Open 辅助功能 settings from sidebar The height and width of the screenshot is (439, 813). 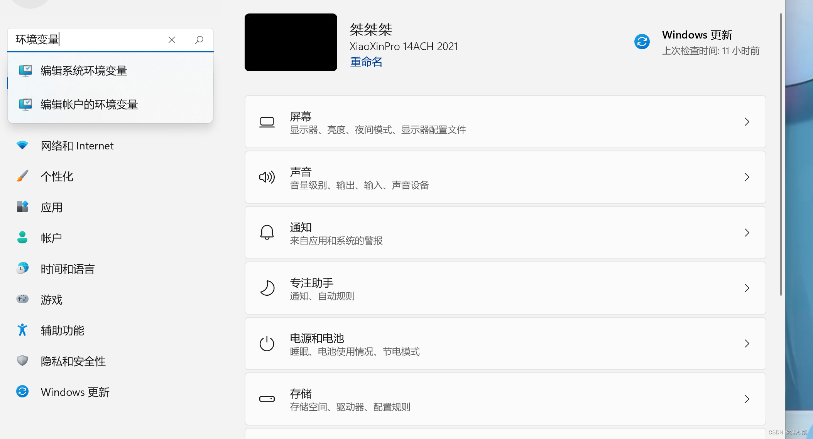coord(62,330)
